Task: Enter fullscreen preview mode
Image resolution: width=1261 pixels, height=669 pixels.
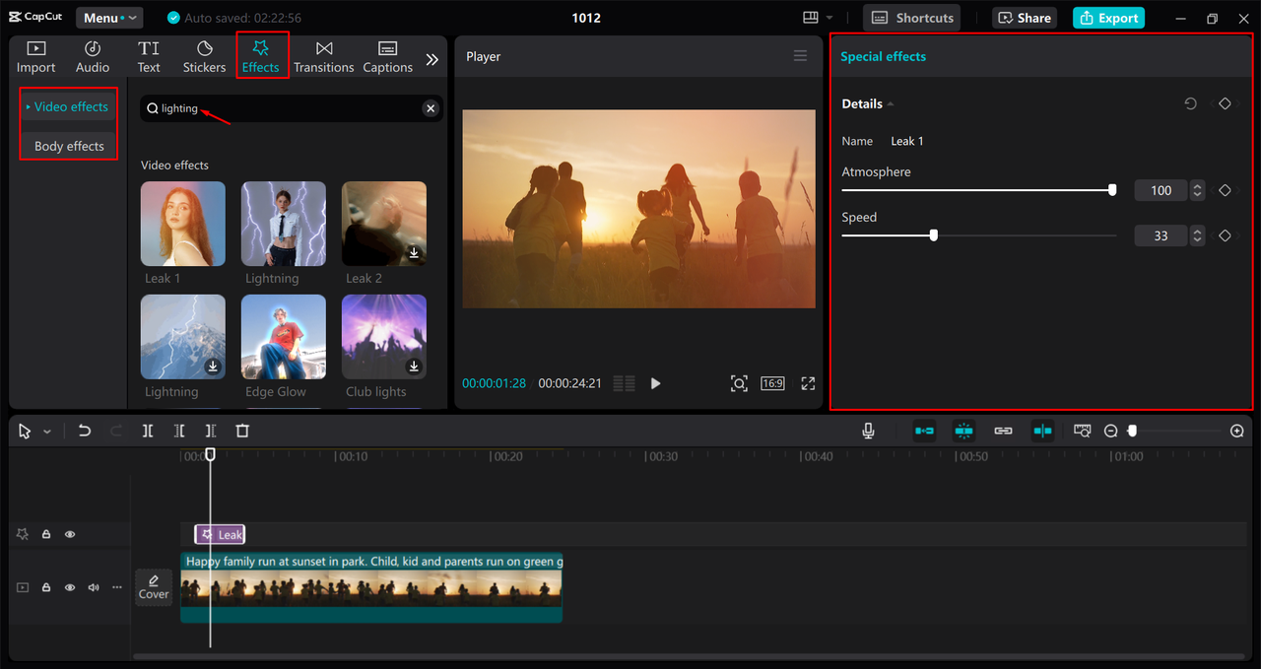Action: click(x=808, y=383)
